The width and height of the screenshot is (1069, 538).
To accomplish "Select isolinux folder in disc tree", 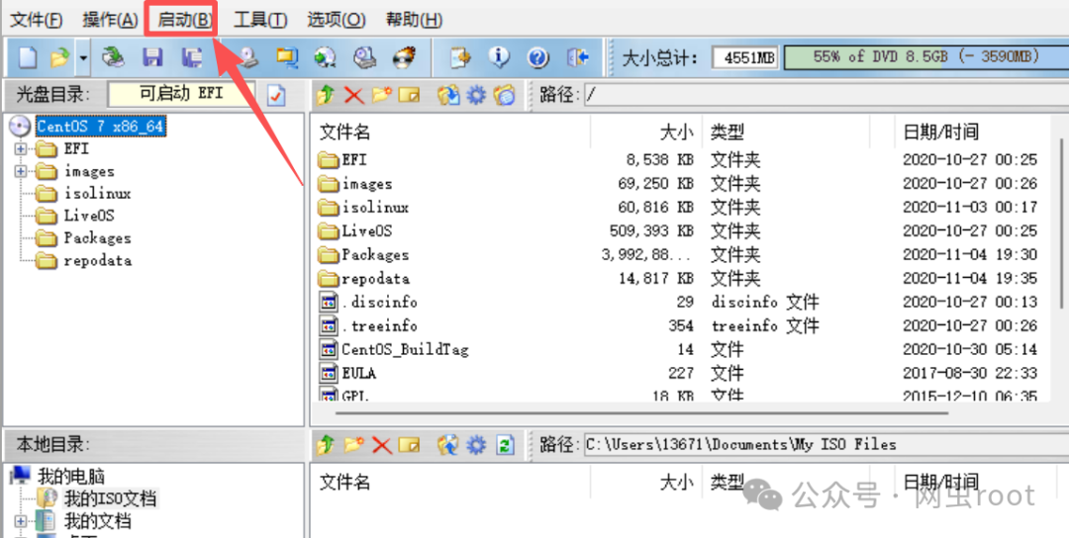I will (x=97, y=194).
